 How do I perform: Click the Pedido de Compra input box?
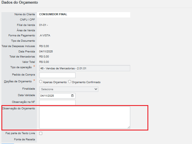57,75
